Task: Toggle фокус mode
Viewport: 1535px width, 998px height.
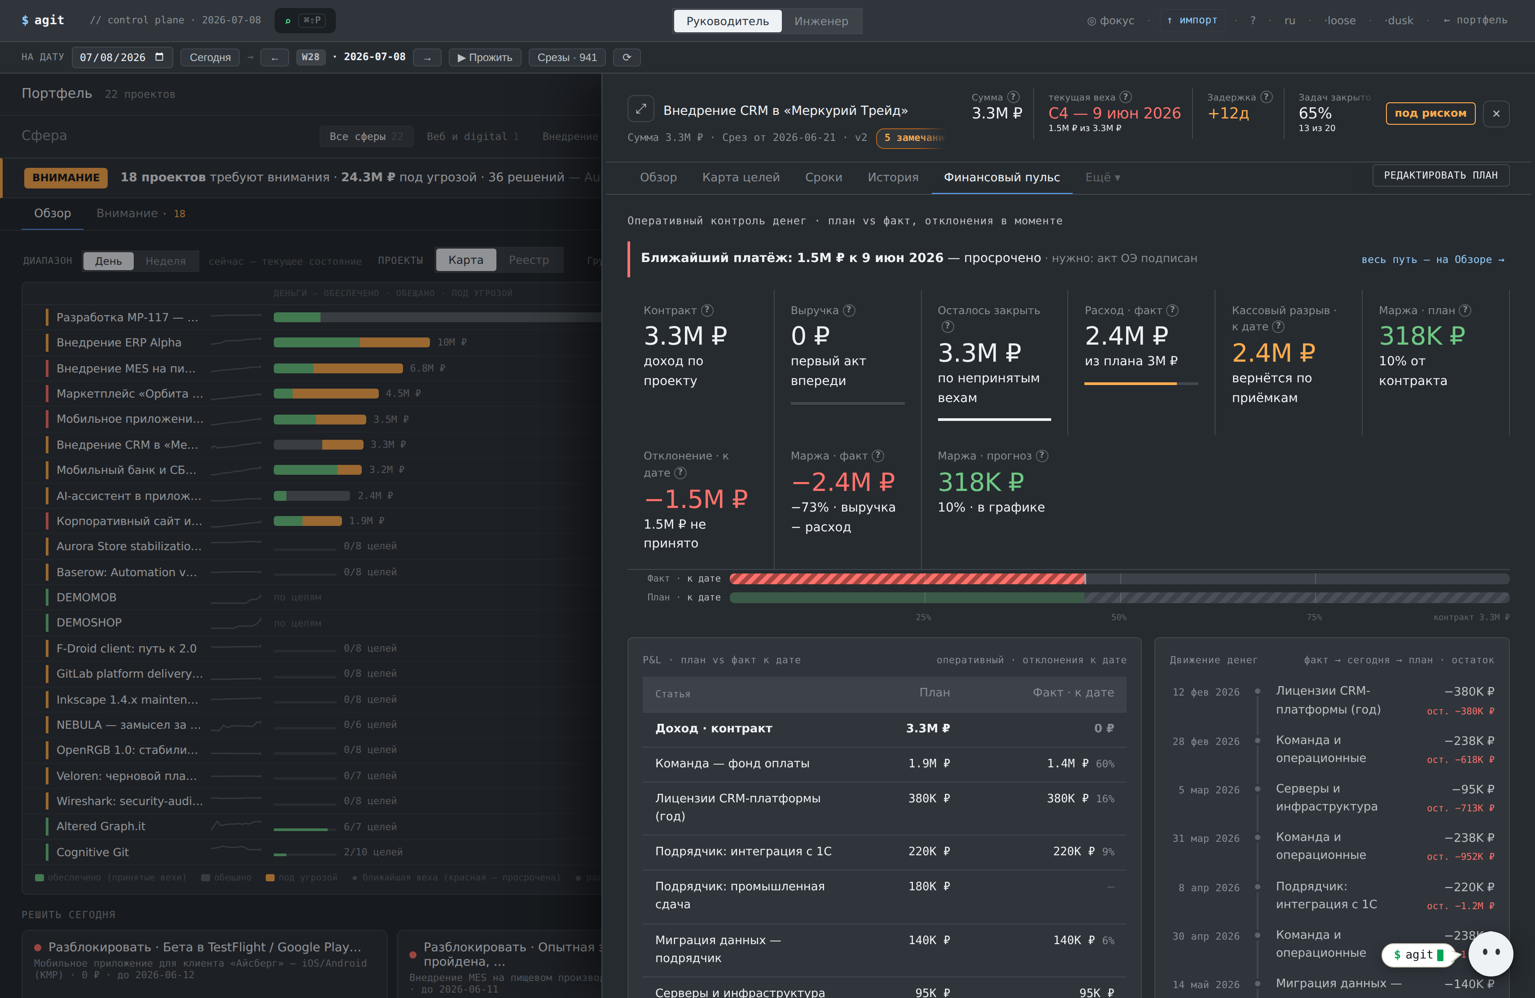Action: point(1110,21)
